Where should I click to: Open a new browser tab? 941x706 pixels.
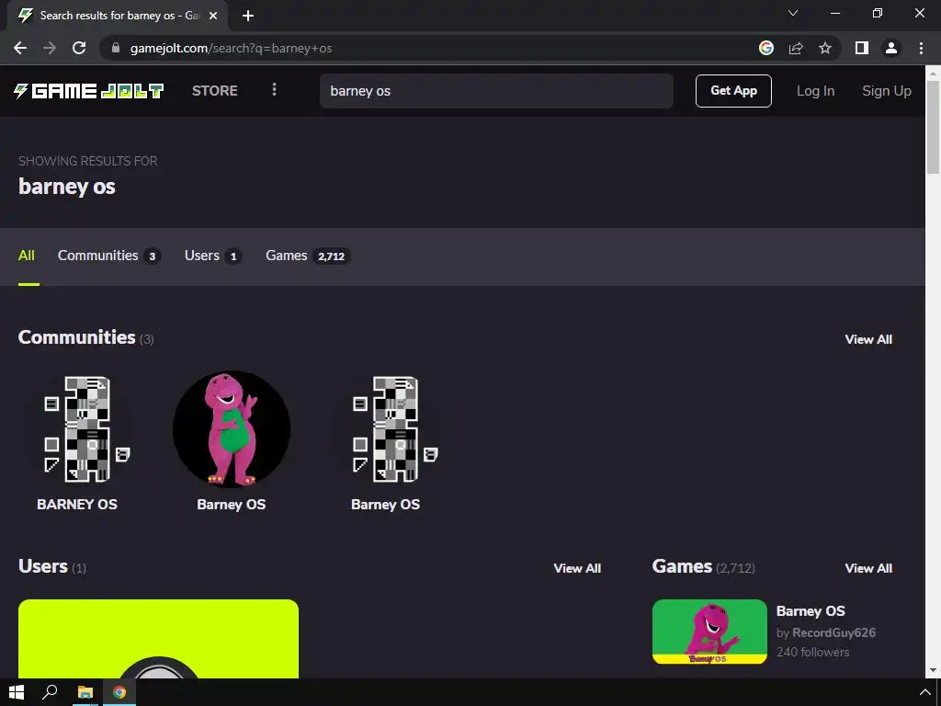(x=248, y=16)
